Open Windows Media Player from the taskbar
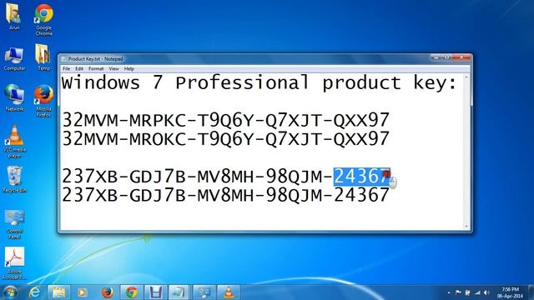This screenshot has width=534, height=300. pyautogui.click(x=82, y=292)
